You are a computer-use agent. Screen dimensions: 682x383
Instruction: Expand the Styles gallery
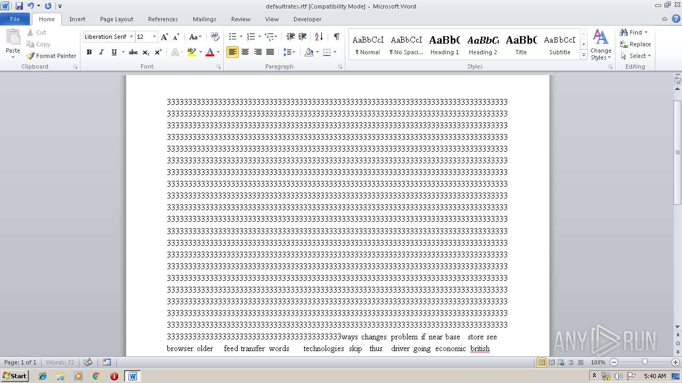click(583, 55)
